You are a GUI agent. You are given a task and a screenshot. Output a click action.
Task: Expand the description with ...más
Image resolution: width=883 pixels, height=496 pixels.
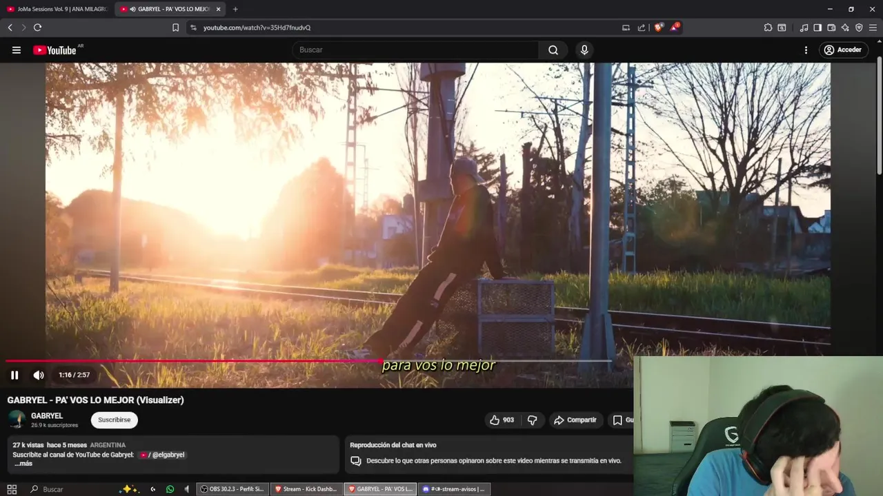(x=23, y=464)
